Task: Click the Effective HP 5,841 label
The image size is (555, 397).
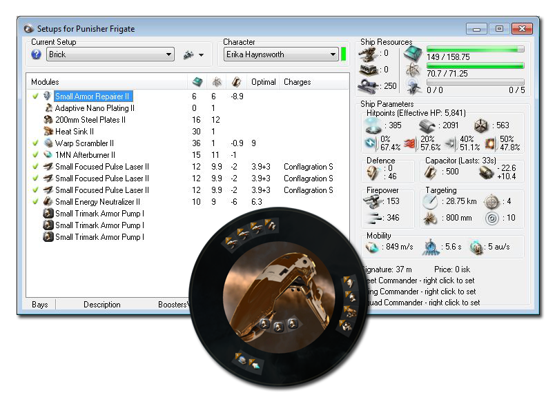Action: pyautogui.click(x=416, y=113)
